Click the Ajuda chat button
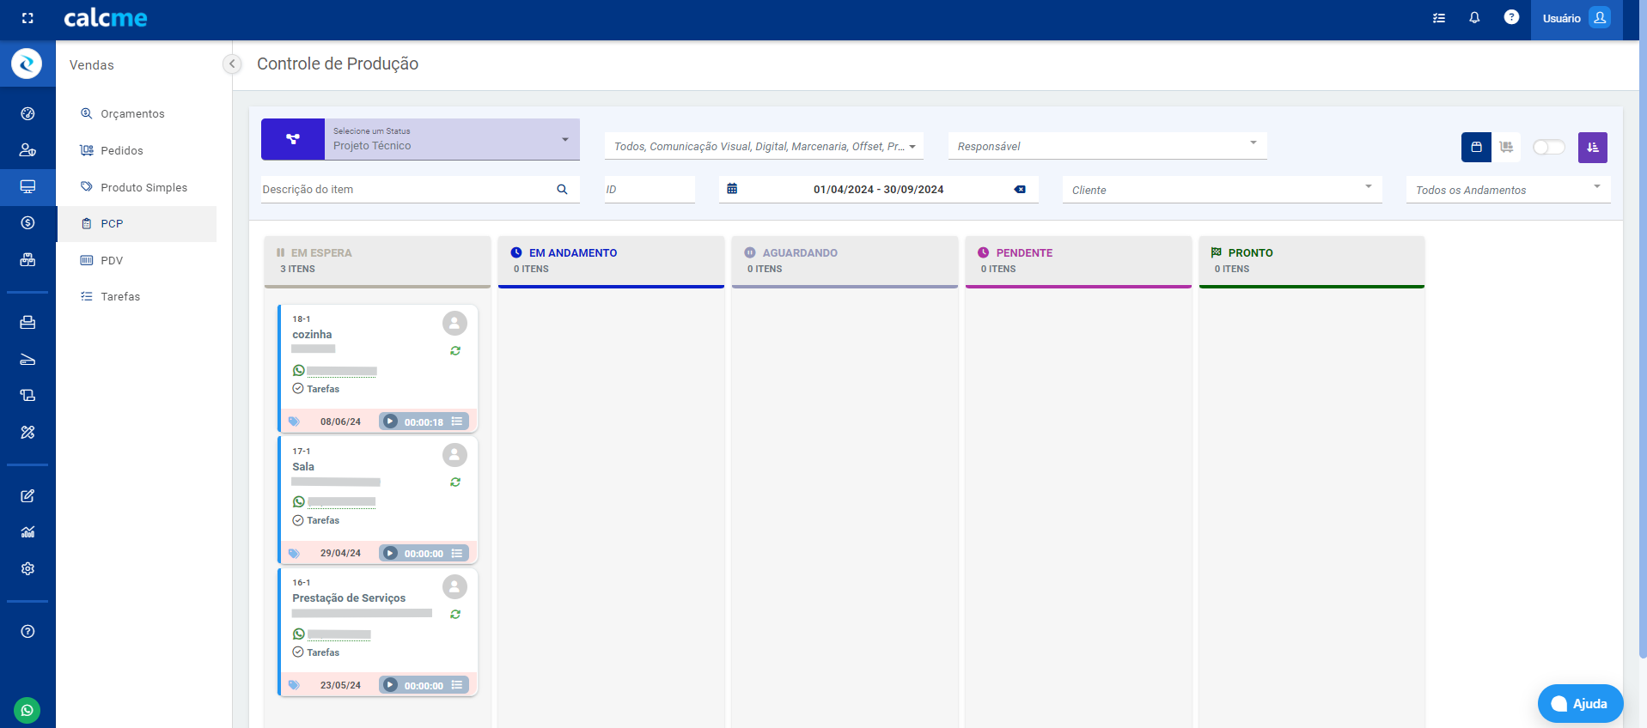This screenshot has width=1647, height=728. pyautogui.click(x=1579, y=704)
